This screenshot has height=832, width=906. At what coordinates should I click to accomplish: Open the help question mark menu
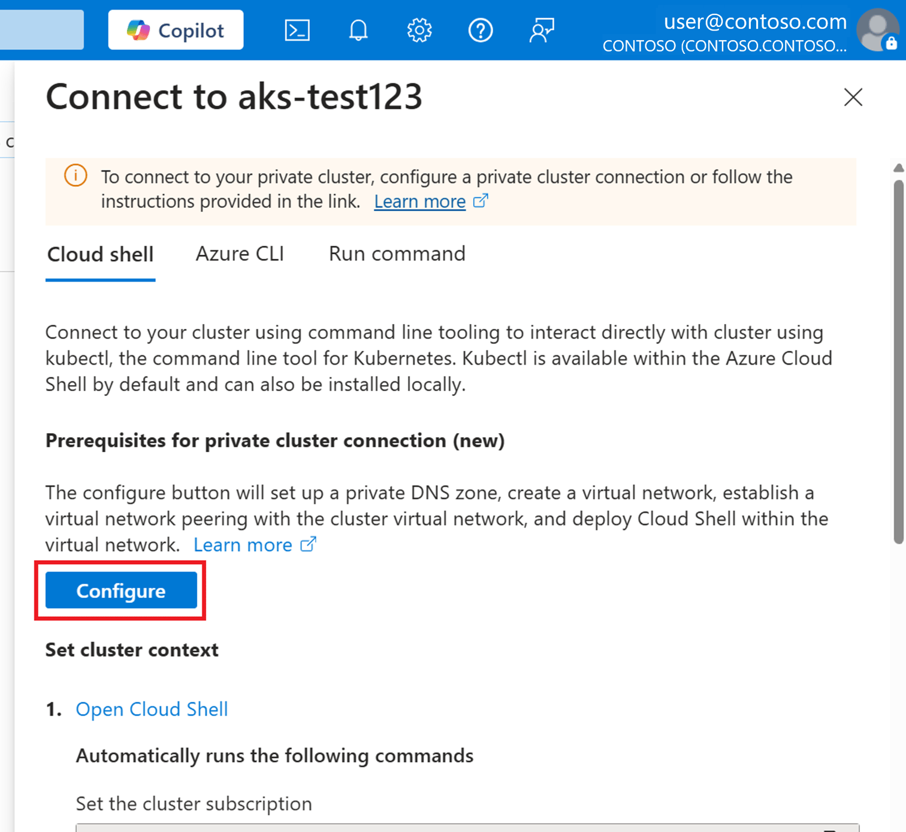click(481, 30)
